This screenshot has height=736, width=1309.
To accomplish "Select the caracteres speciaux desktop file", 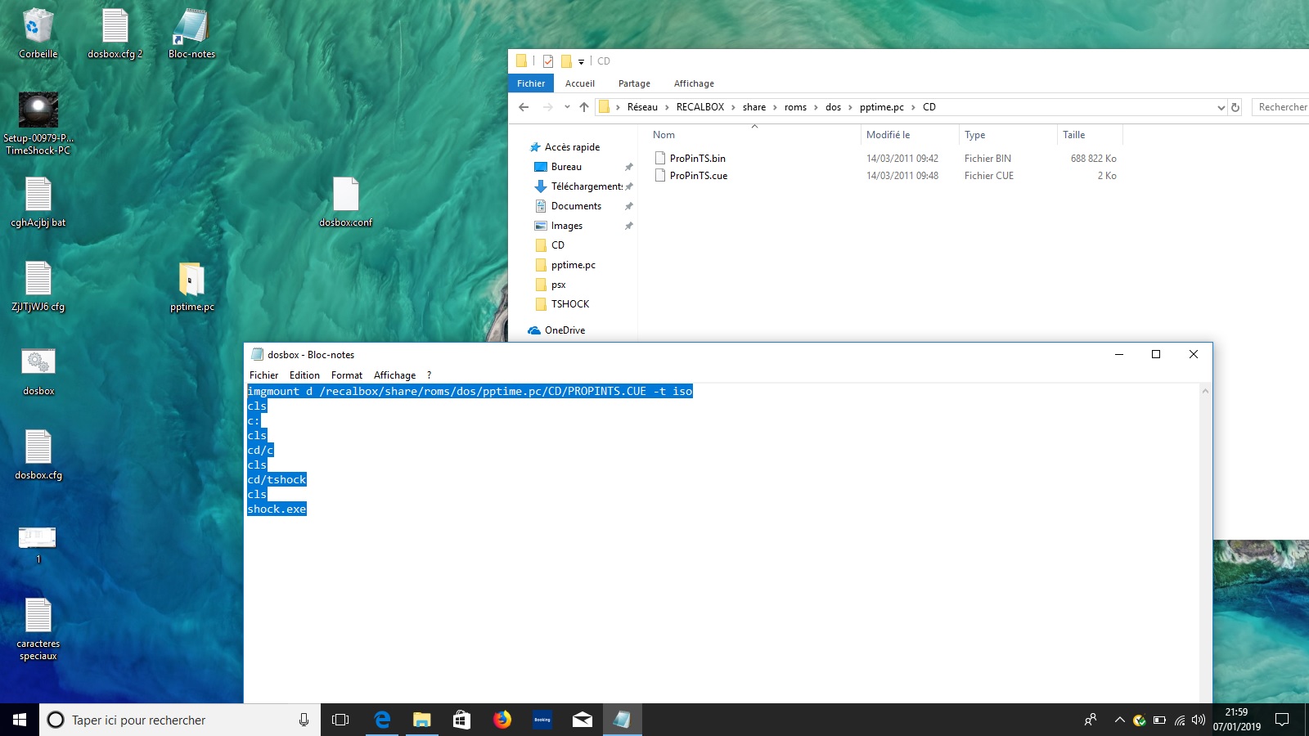I will [x=38, y=630].
